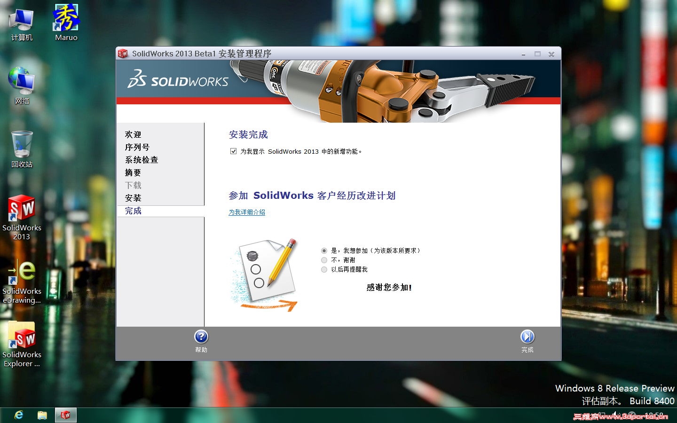The image size is (677, 423).
Task: Click the 参加 SolidWorks 客户经历改进计划 heading
Action: pyautogui.click(x=312, y=196)
